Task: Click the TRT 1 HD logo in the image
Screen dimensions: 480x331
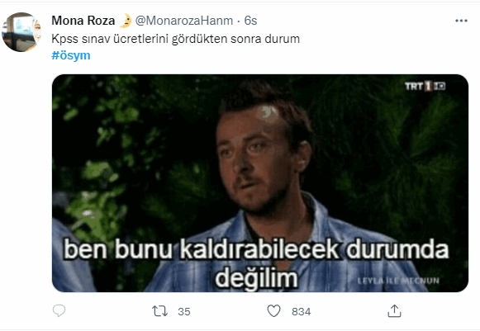Action: point(425,87)
